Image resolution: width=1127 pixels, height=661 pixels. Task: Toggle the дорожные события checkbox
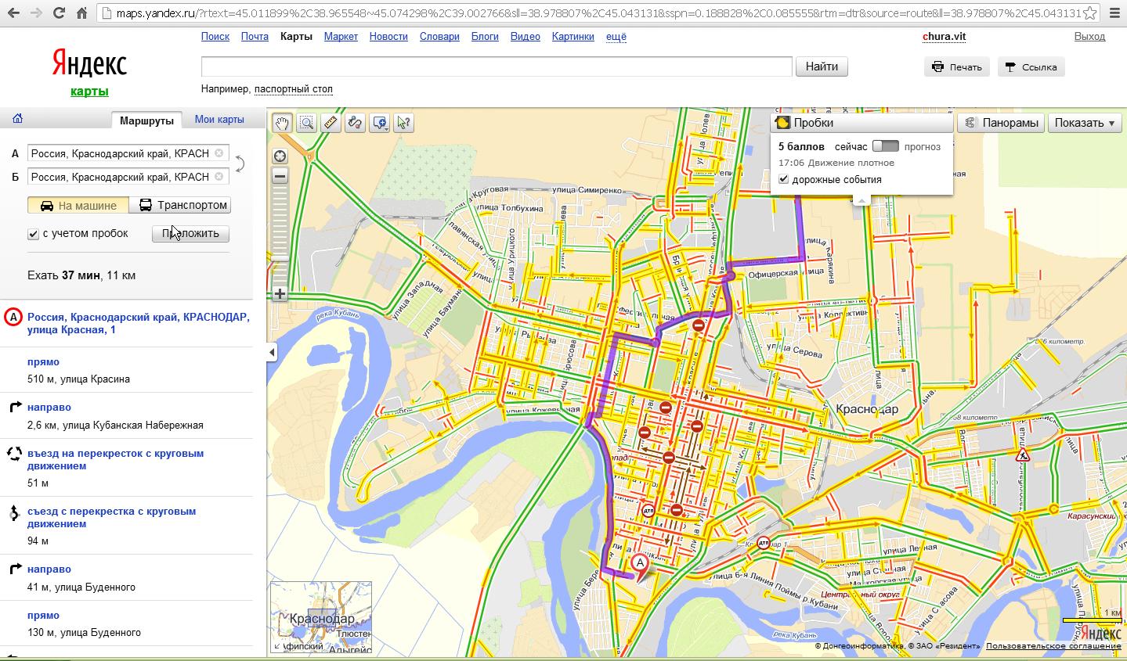(x=784, y=180)
